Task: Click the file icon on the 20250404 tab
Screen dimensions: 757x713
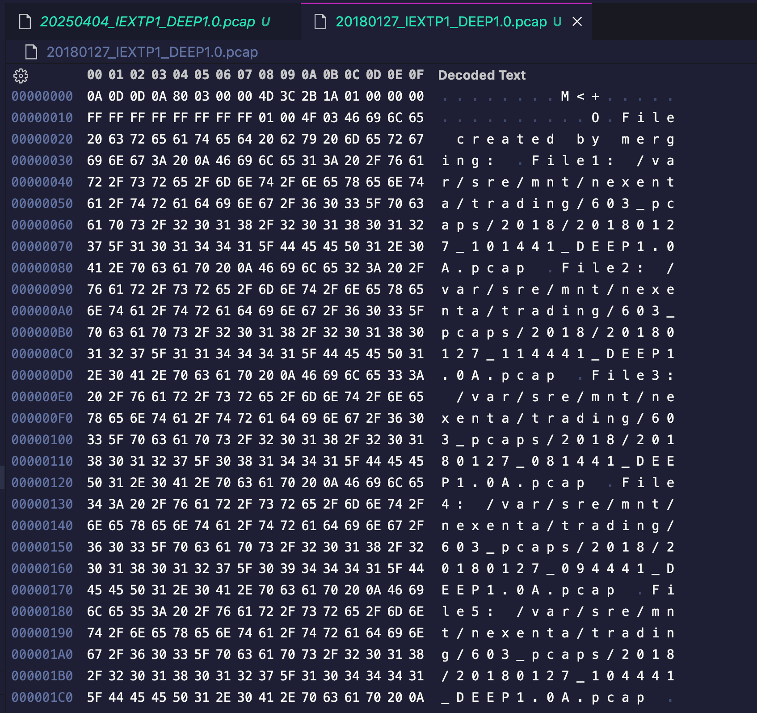Action: coord(25,21)
